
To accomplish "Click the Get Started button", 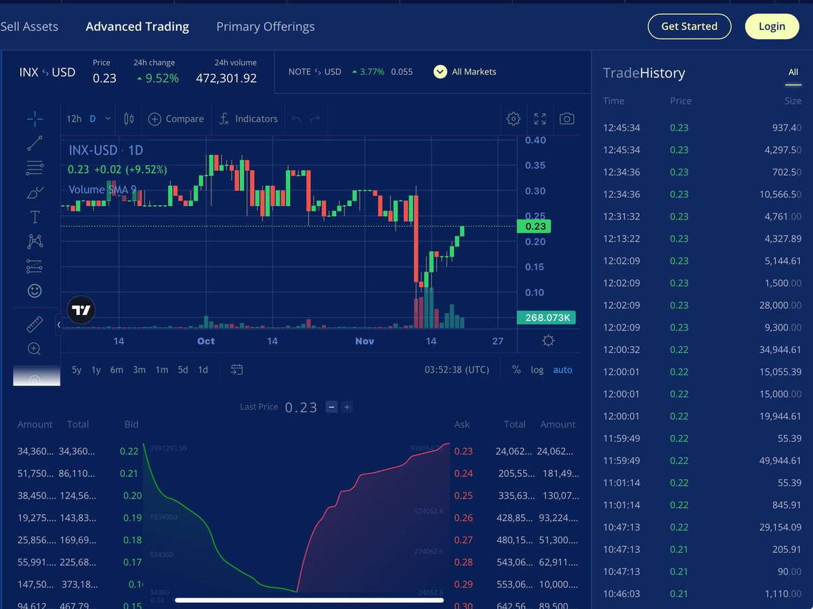I will click(x=689, y=26).
